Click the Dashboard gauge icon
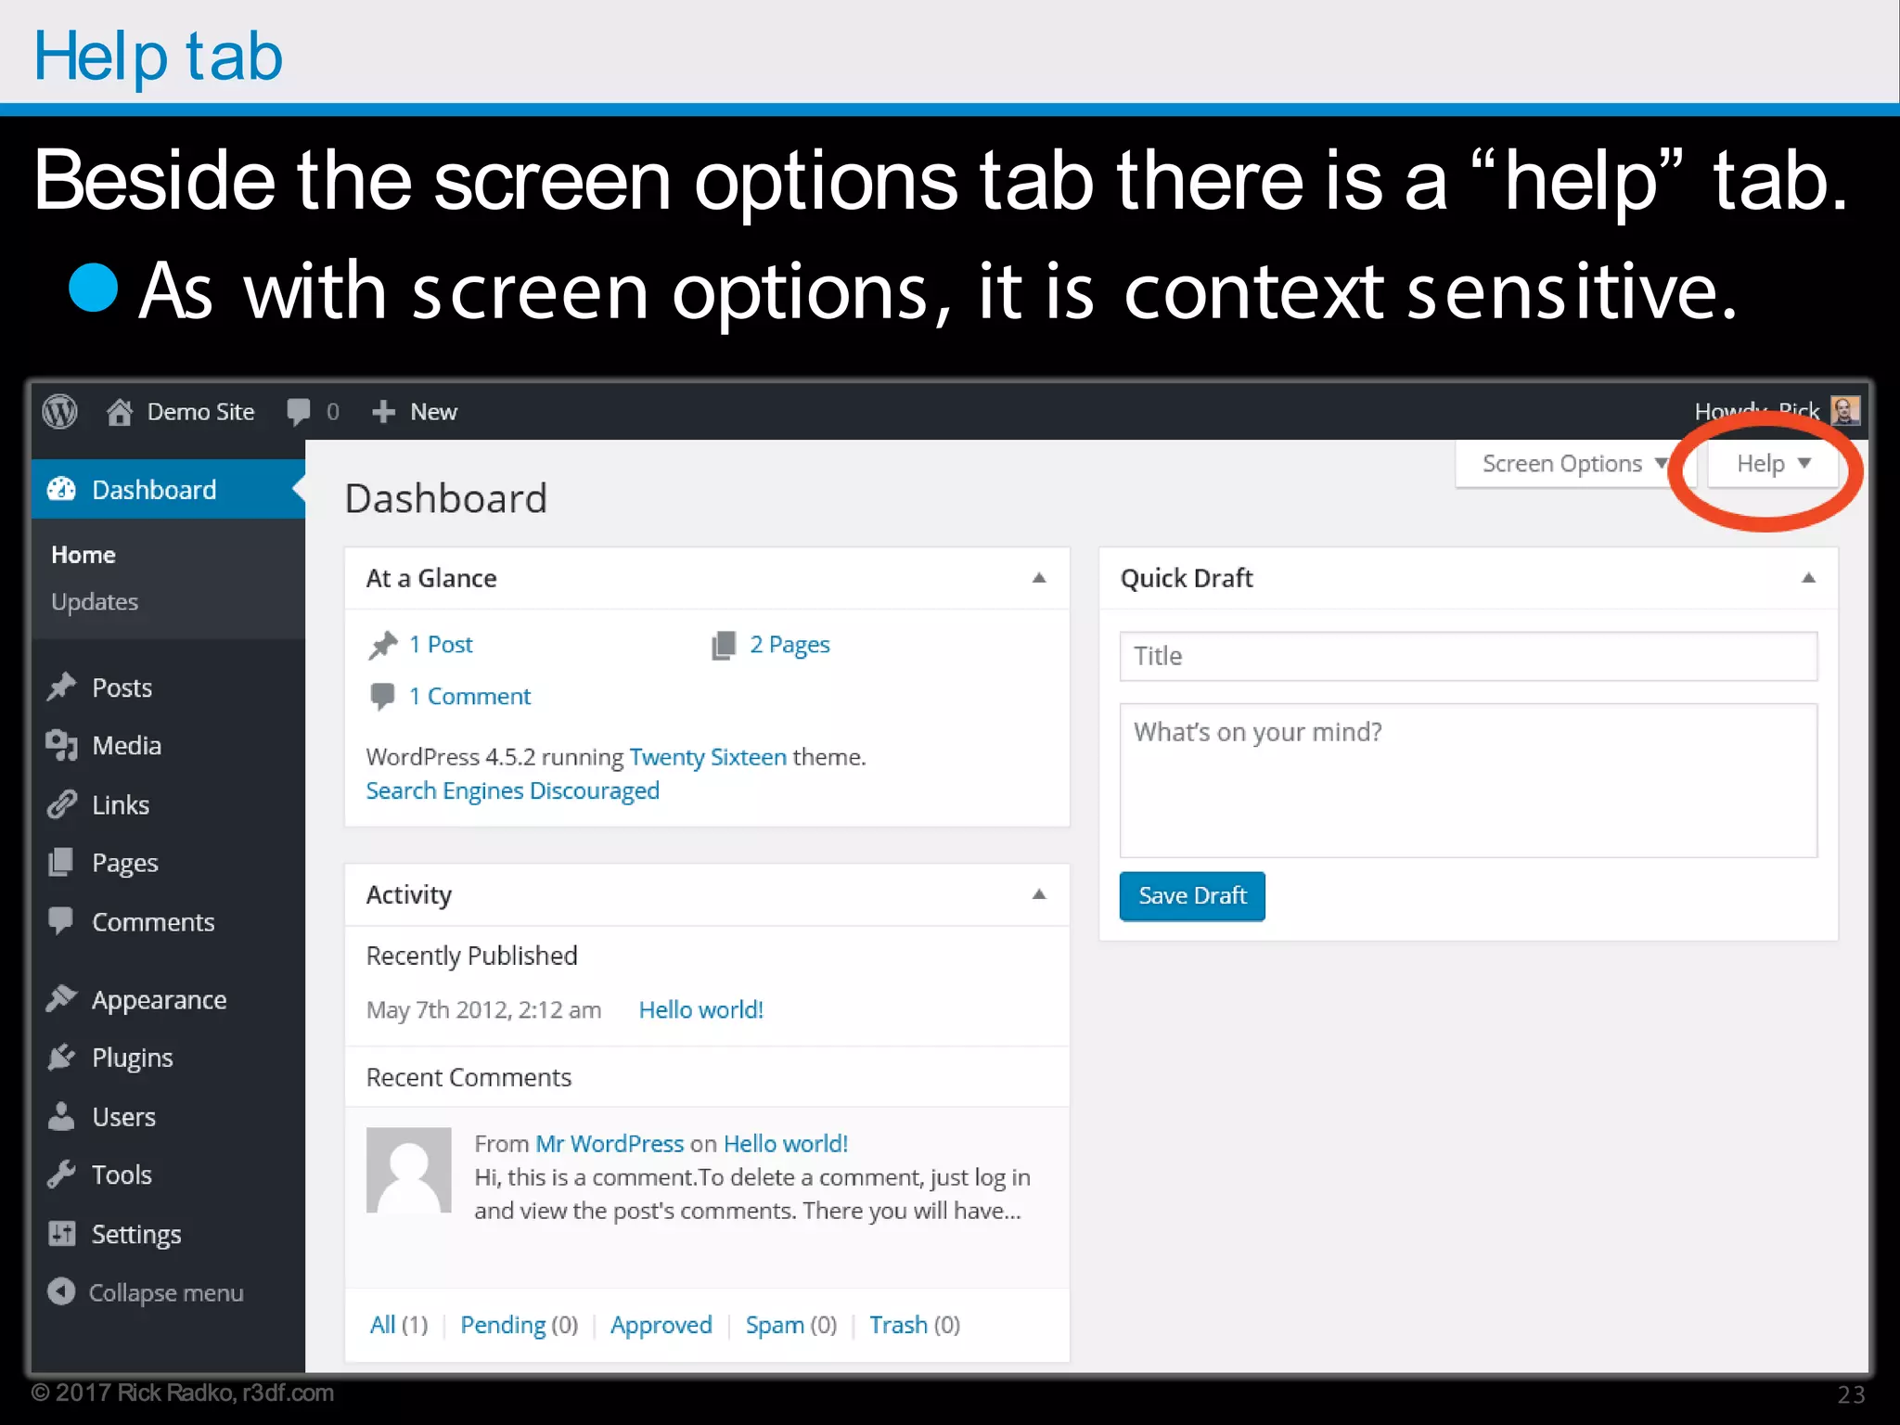 click(x=62, y=489)
